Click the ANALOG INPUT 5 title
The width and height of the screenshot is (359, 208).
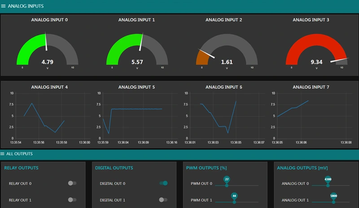point(136,87)
